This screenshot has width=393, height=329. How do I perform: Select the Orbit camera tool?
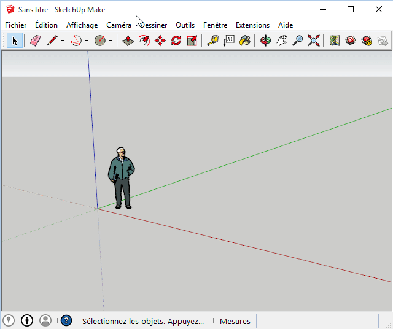[265, 41]
